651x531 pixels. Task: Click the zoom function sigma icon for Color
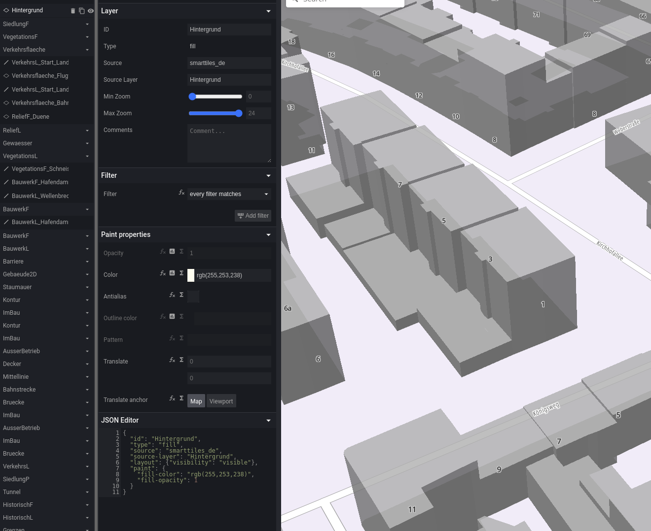click(181, 273)
